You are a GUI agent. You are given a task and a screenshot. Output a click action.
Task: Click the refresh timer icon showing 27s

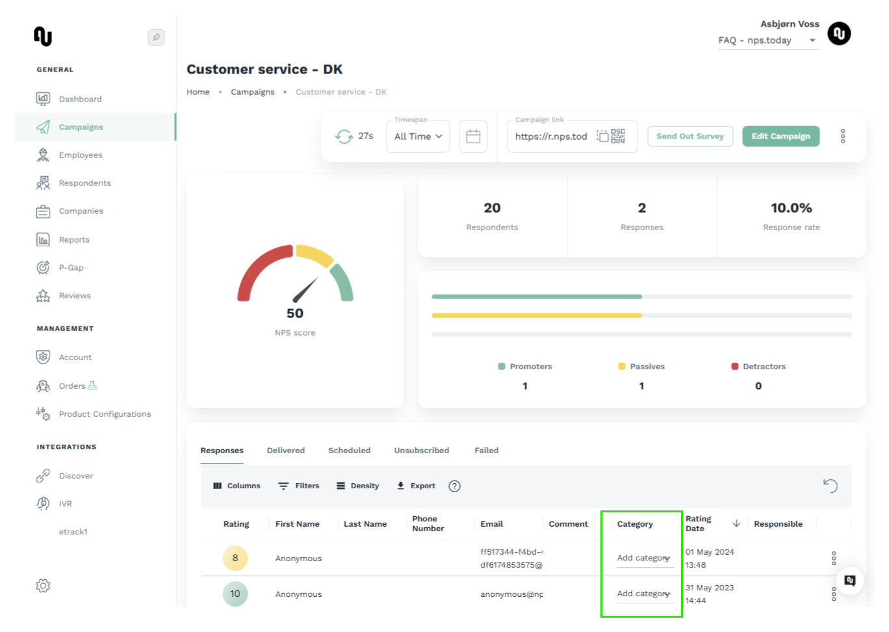point(344,137)
